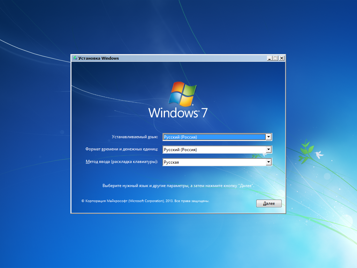Click the Далее button
Screen dimensions: 357x268
(269, 203)
